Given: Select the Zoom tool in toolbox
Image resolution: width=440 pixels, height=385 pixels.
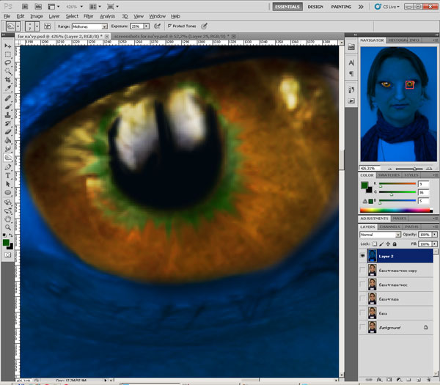Looking at the screenshot, I should [x=8, y=227].
